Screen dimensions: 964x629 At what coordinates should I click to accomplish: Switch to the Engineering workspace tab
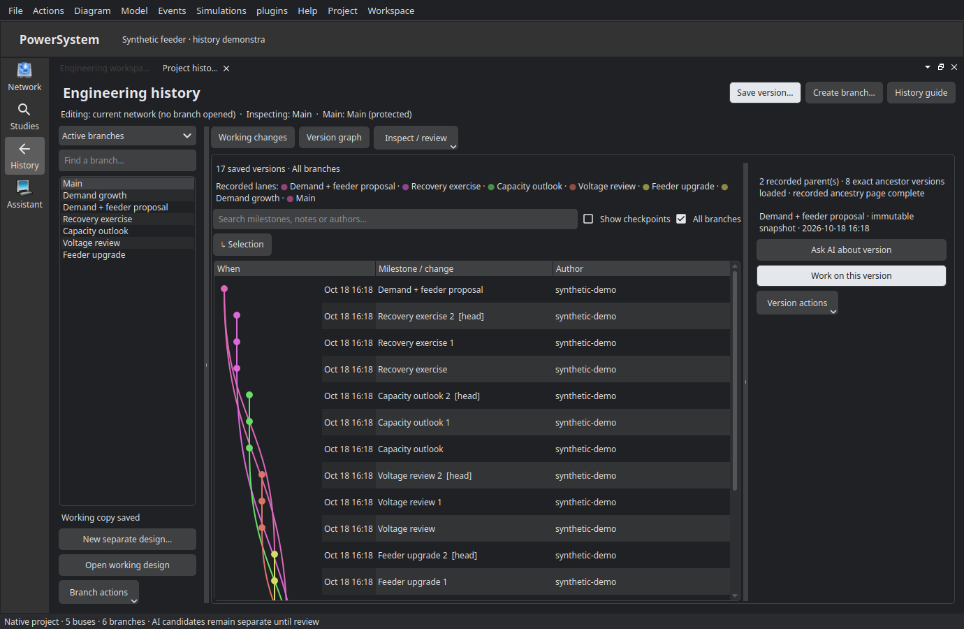tap(105, 68)
